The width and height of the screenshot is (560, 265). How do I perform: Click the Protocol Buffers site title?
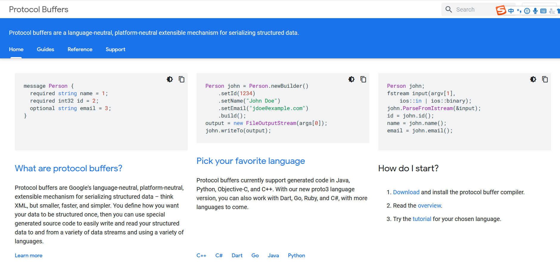click(39, 10)
